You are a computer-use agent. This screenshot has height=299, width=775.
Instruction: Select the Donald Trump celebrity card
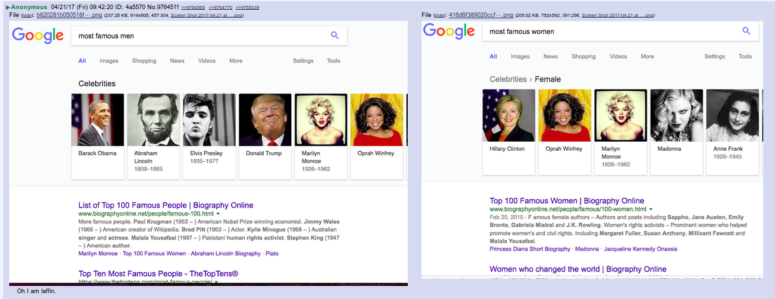[265, 136]
